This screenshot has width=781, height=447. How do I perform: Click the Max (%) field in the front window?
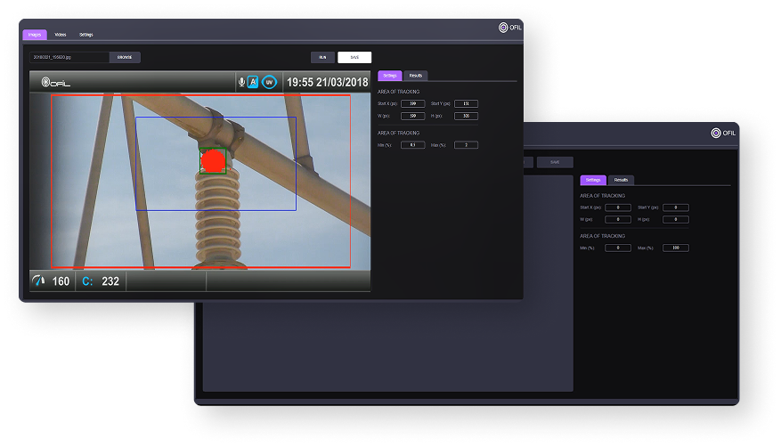466,144
